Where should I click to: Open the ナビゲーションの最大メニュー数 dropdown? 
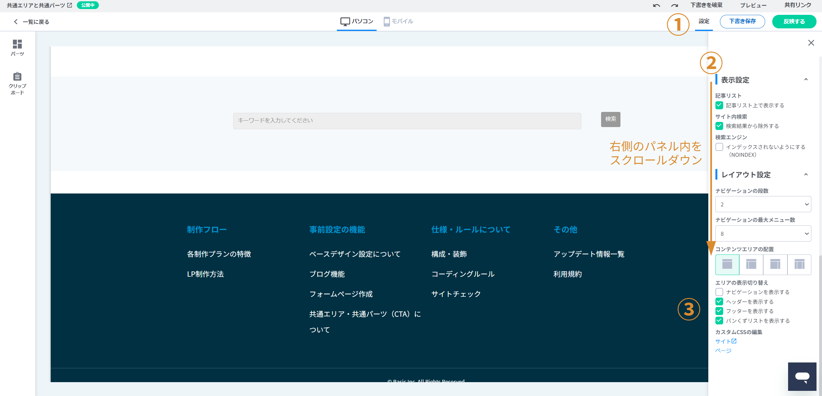(763, 233)
